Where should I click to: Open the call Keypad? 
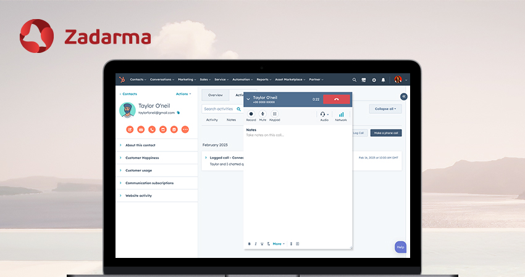275,116
